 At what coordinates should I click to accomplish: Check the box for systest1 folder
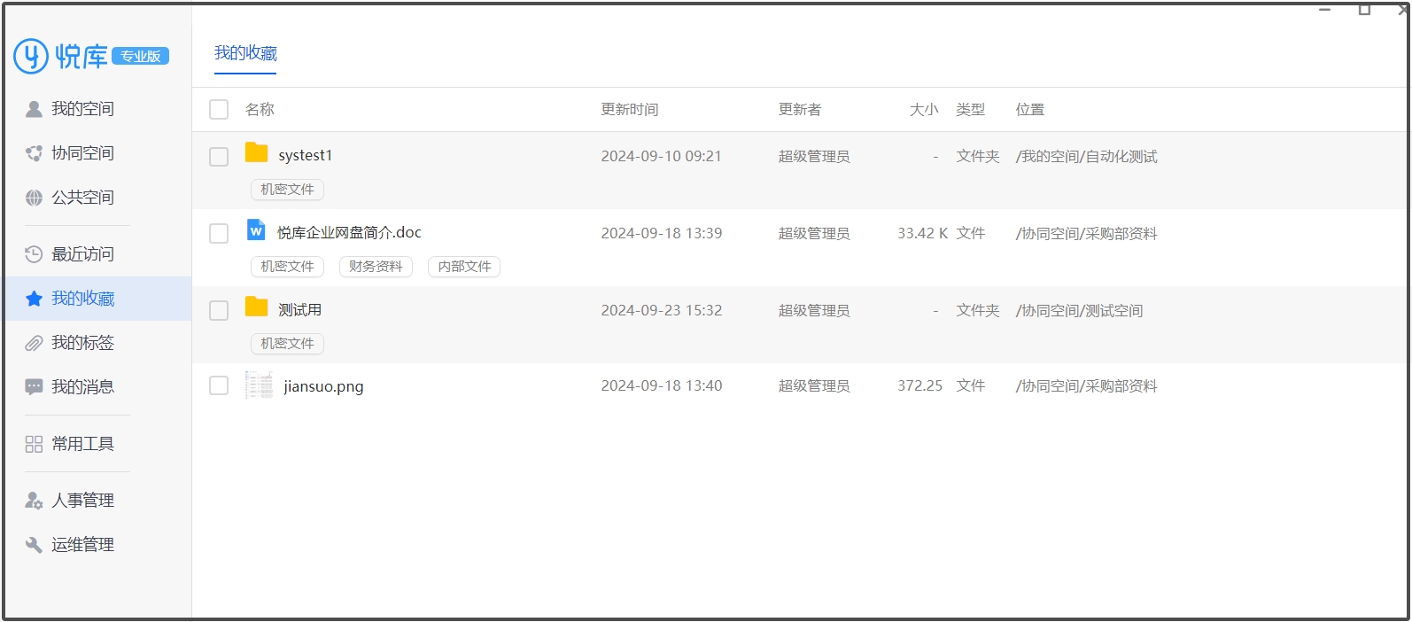coord(219,157)
